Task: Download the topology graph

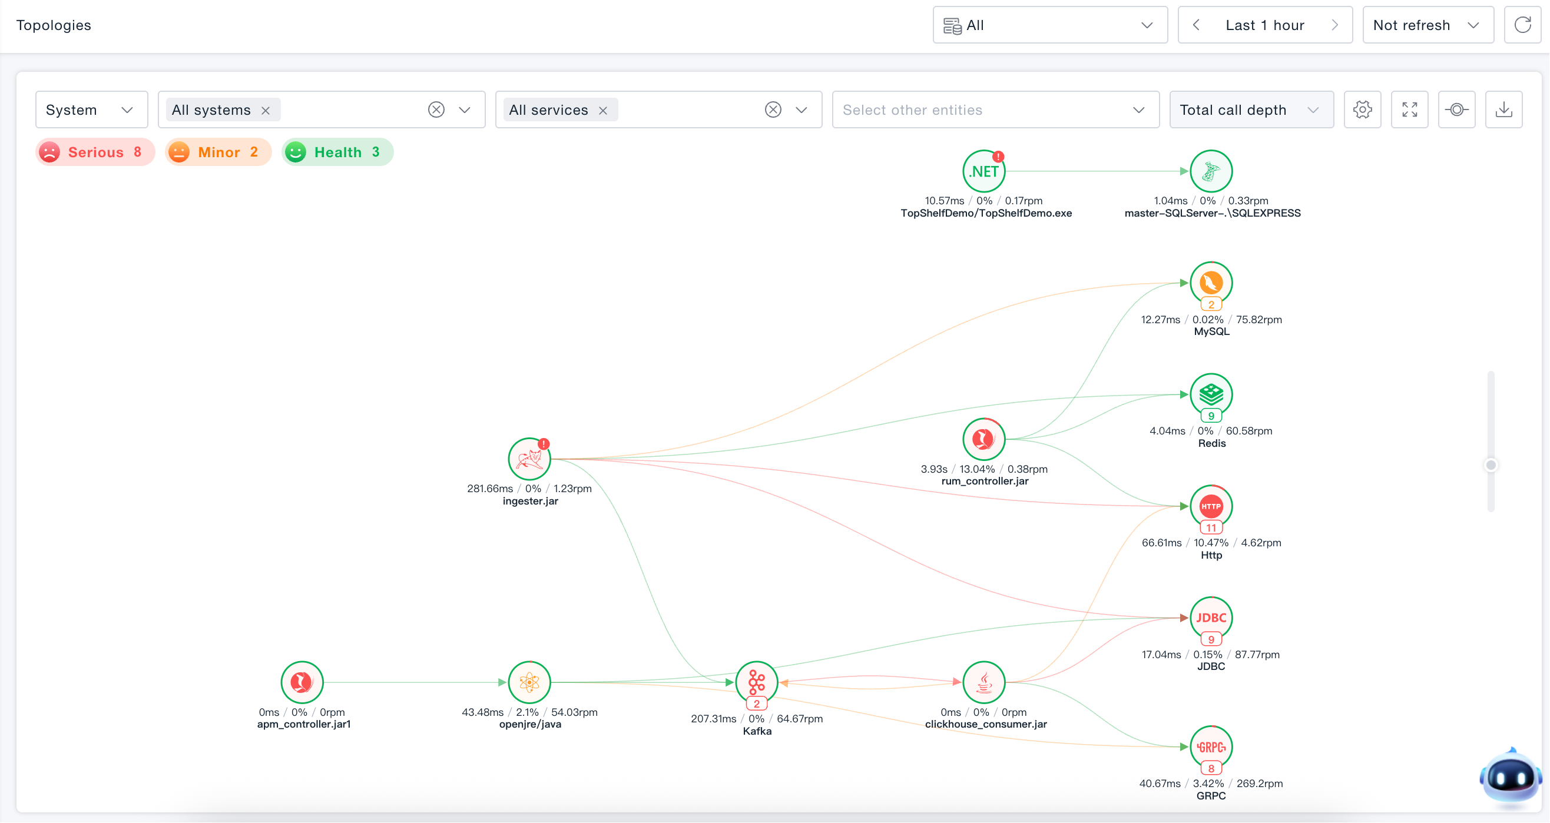Action: point(1503,109)
